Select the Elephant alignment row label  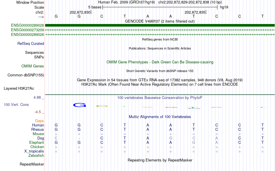pos(36,142)
